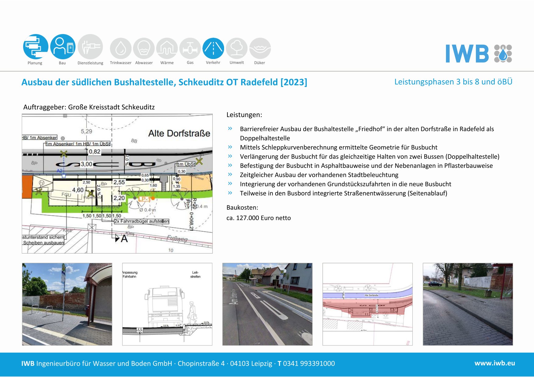
Task: Toggle the Bau category selection
Action: click(62, 48)
